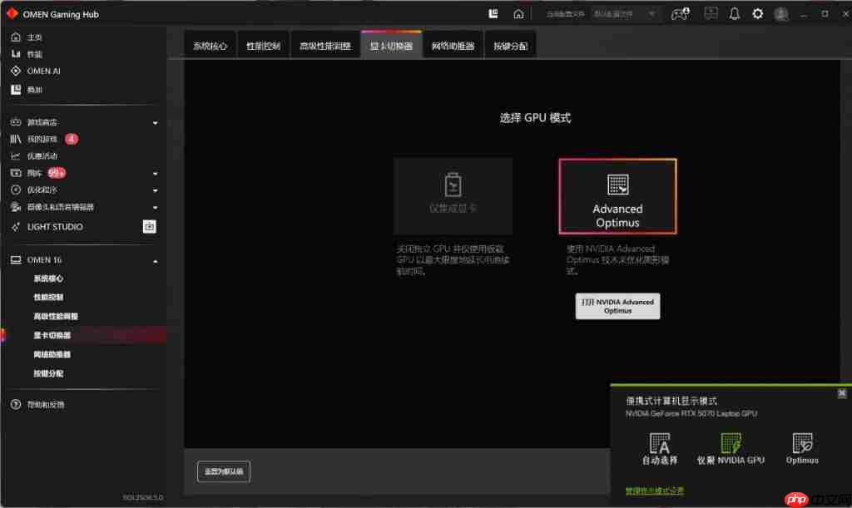
Task: Click 恢复为默认值 at the bottom
Action: tap(223, 471)
